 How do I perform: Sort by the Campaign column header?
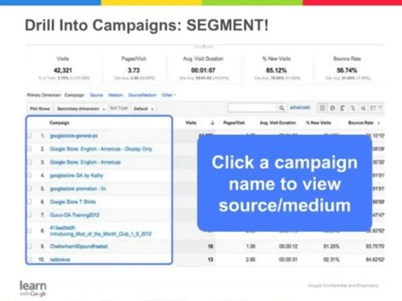pos(59,123)
